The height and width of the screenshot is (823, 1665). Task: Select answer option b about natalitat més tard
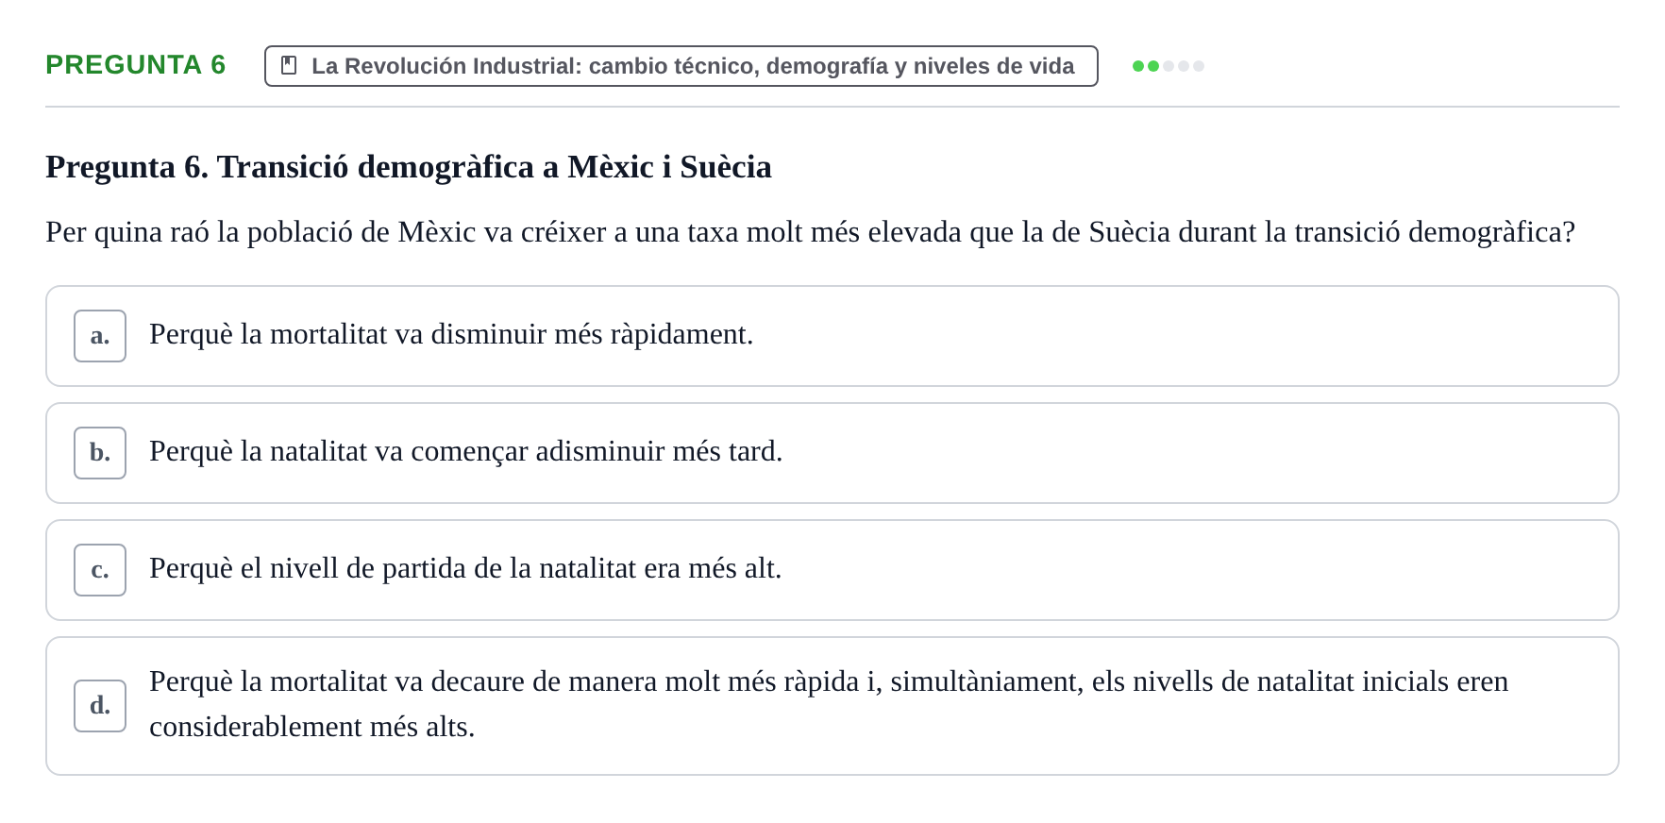coord(832,453)
